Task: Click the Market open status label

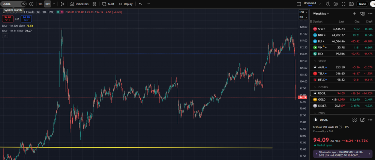Action: click(x=323, y=145)
